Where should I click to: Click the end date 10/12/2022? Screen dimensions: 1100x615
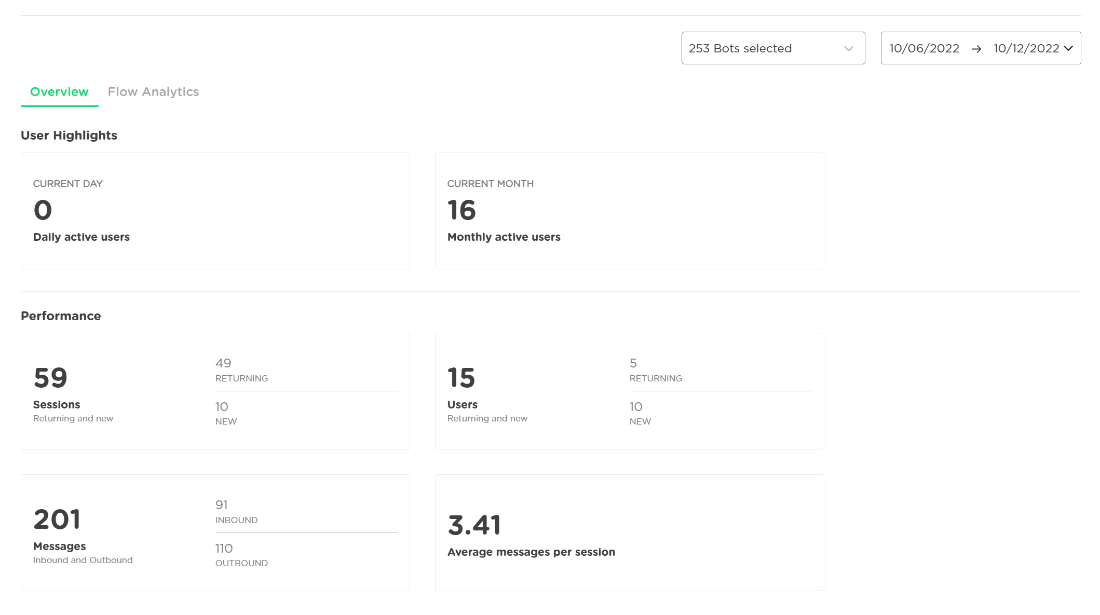pos(1026,48)
